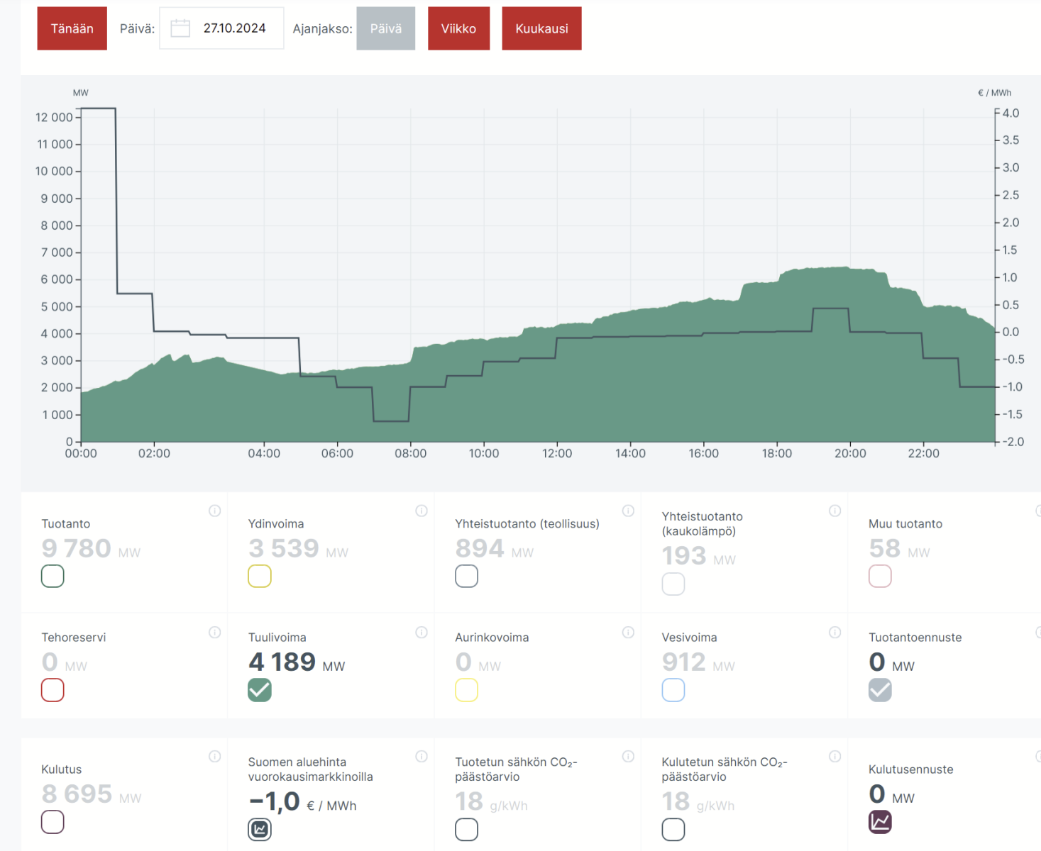Click the date field showing 27.10.2024
The image size is (1041, 851).
(x=234, y=28)
